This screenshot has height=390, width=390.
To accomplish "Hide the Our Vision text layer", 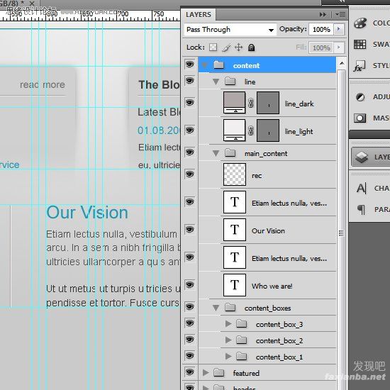I will pyautogui.click(x=190, y=229).
